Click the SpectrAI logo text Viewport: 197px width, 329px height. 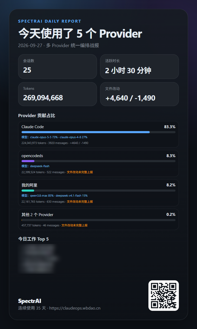tap(30, 301)
